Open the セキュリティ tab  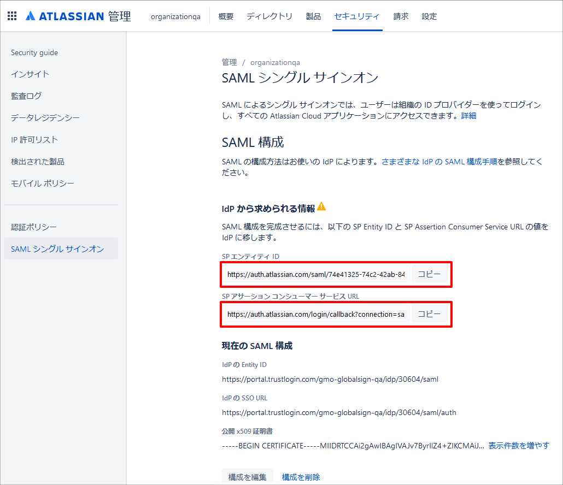pos(357,16)
